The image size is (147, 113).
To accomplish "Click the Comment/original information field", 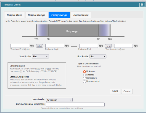I will [x=75, y=105].
